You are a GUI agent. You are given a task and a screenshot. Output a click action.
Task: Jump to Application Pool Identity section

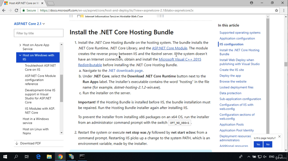tap(236, 131)
